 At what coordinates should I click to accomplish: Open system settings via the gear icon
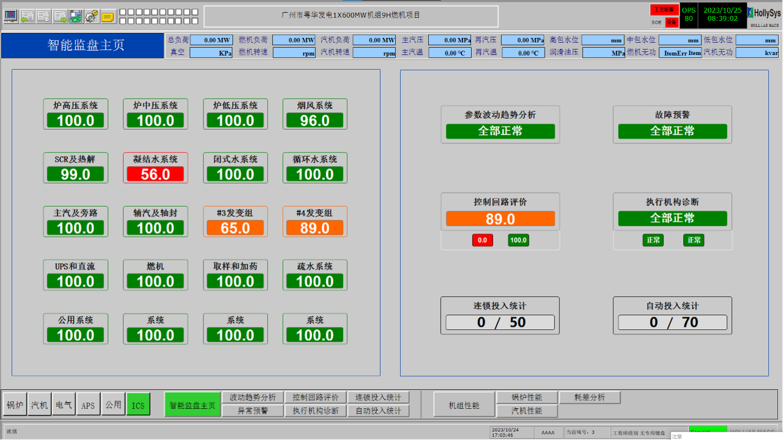click(91, 16)
